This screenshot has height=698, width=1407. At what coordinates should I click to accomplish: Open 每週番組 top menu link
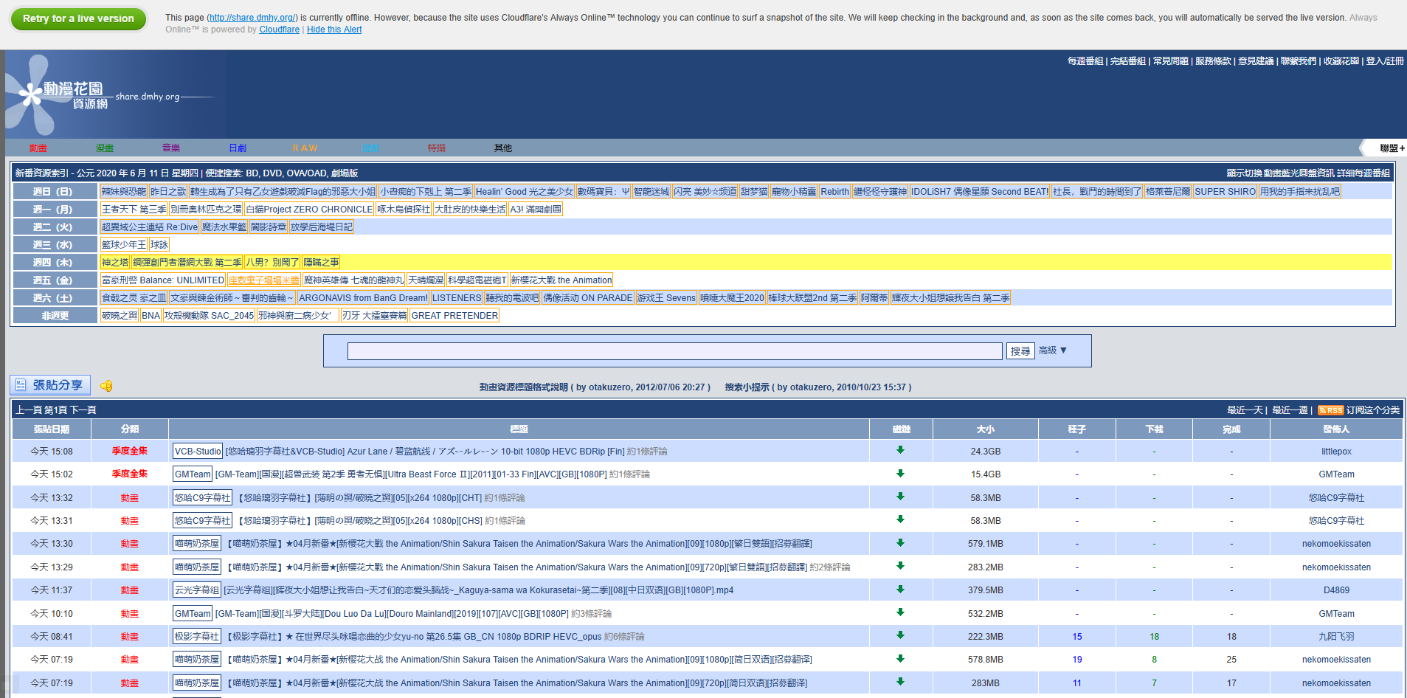click(1085, 61)
